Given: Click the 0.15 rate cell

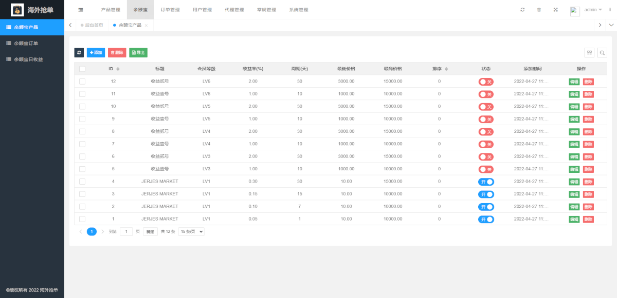Looking at the screenshot, I should coord(253,194).
